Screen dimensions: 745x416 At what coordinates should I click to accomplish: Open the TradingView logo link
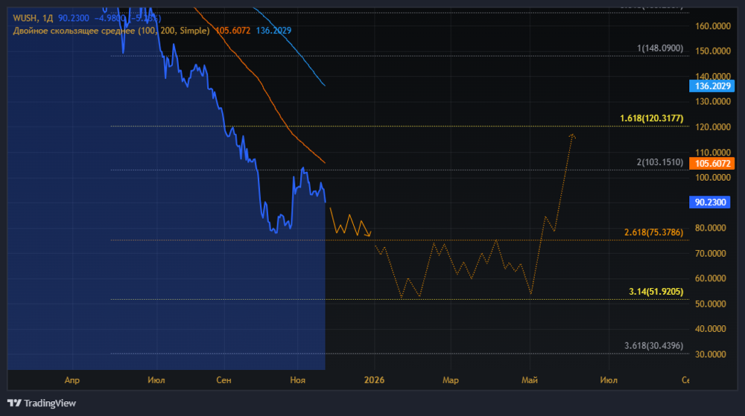pos(42,403)
